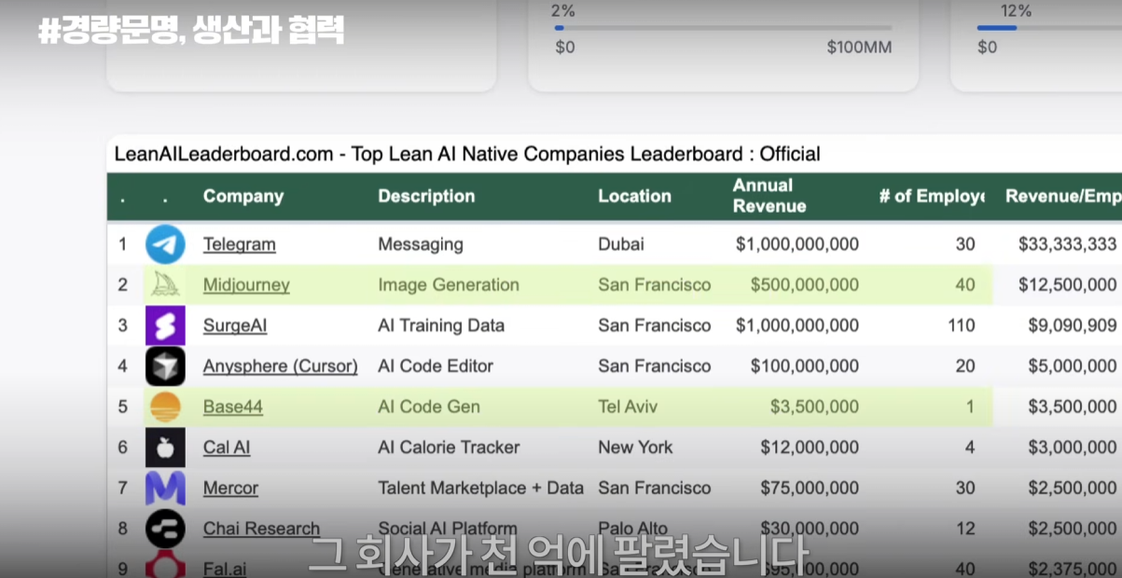Screen dimensions: 1122x578
Task: Select the # of Employees column header
Action: coord(932,196)
